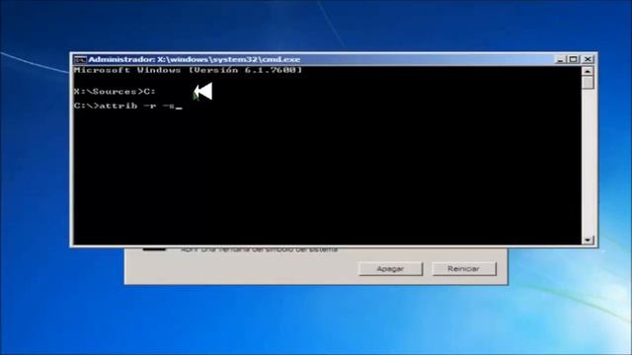The height and width of the screenshot is (355, 632).
Task: Click the 'Microsoft Windows [Versión 6.1.7600]' line
Action: point(188,70)
